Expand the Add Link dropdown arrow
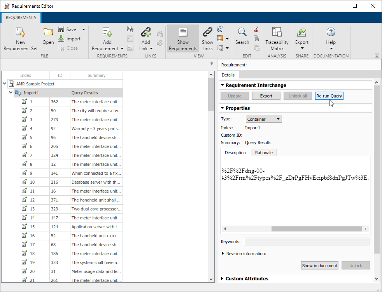This screenshot has height=292, width=382. [151, 49]
